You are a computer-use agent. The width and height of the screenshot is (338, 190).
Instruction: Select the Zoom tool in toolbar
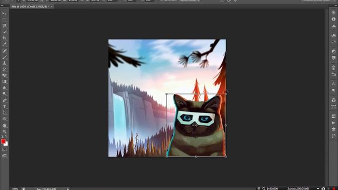pos(4,131)
